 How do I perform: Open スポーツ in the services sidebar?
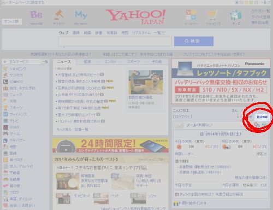click(16, 108)
